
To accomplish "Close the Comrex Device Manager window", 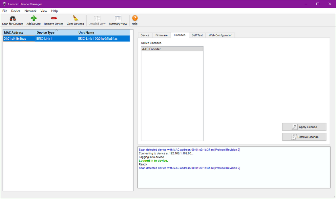I will tap(329, 4).
